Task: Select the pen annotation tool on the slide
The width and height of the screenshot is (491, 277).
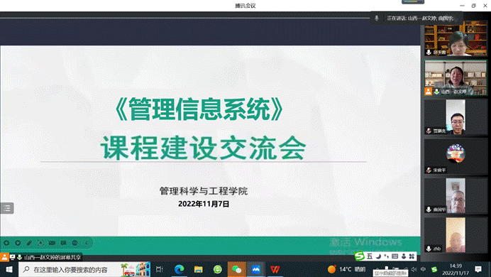Action: tap(29, 243)
